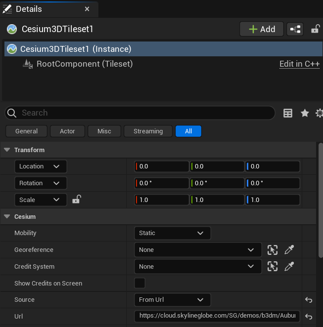Screen dimensions: 323x327
Task: Open Credit System None dropdown
Action: 198,267
